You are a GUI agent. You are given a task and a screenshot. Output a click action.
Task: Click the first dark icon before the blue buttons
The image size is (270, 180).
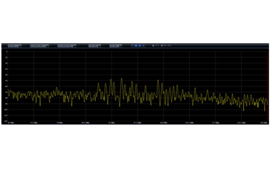(133, 46)
